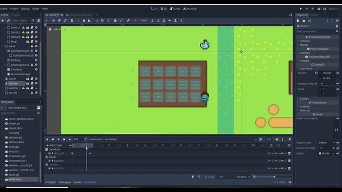Image resolution: width=342 pixels, height=192 pixels.
Task: Stop the running project
Action: [313, 9]
